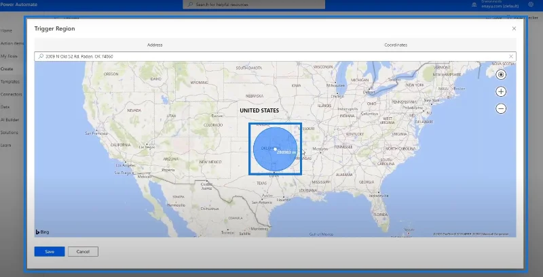Click the NEVADA label on map
Image resolution: width=543 pixels, height=277 pixels.
(x=134, y=110)
